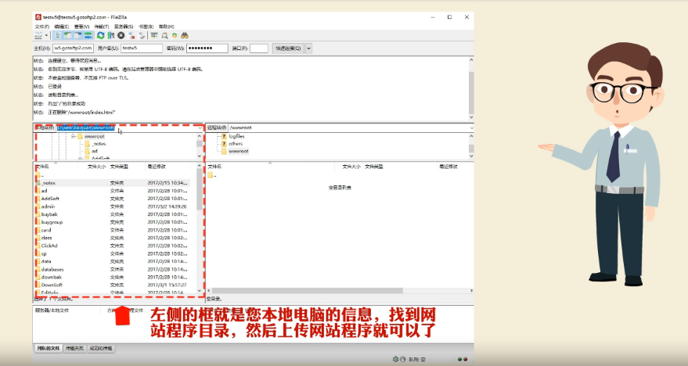Click the disconnect from server icon
Screen dimensions: 688x366
coord(131,35)
